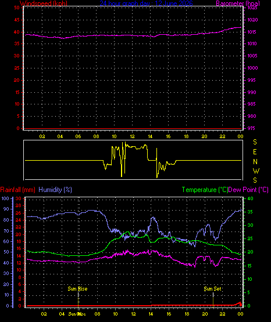Select the 'Humidity (%)' legend label
Screen dimensions: 271x322
[x=55, y=190]
